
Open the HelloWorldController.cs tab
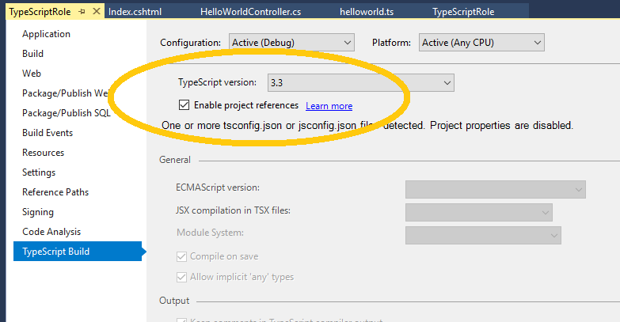coord(251,12)
